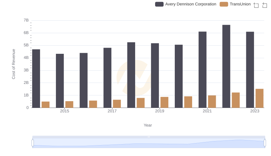
Task: Click the TransUnion bar for 2017
Action: pos(117,104)
